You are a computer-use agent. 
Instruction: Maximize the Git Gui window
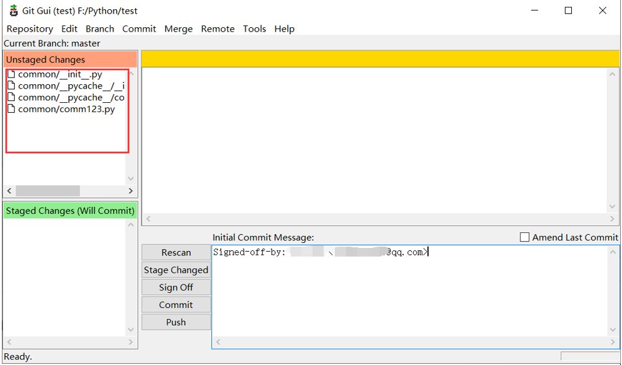tap(568, 11)
